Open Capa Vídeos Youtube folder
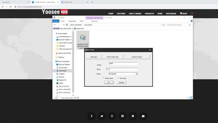This screenshot has width=218, height=123. 64,43
